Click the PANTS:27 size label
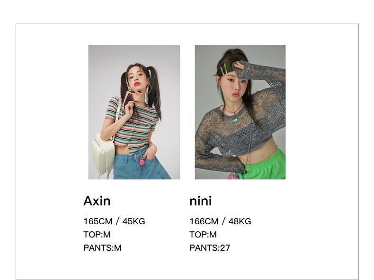 pos(210,248)
